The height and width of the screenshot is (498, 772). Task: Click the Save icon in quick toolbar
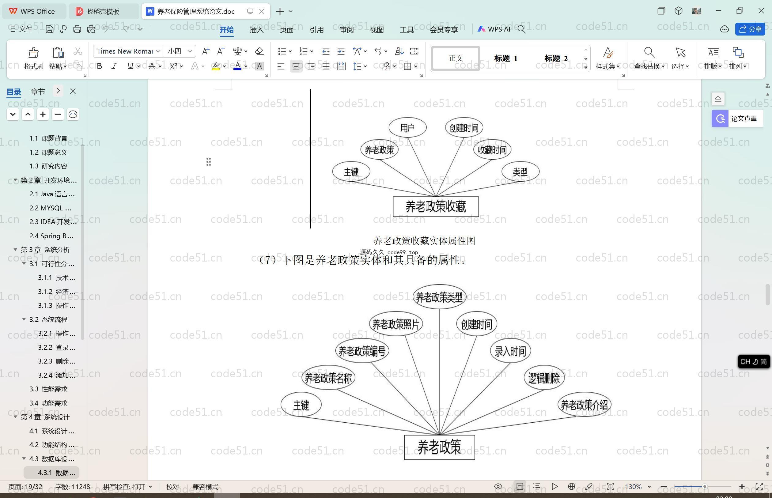[x=50, y=29]
